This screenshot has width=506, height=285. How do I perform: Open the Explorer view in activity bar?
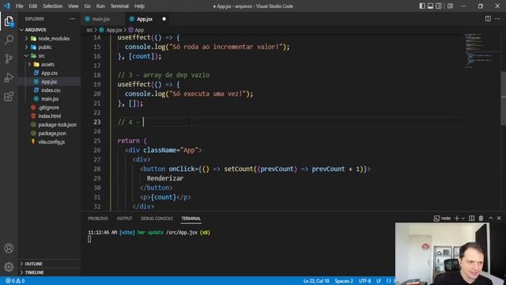pyautogui.click(x=9, y=21)
